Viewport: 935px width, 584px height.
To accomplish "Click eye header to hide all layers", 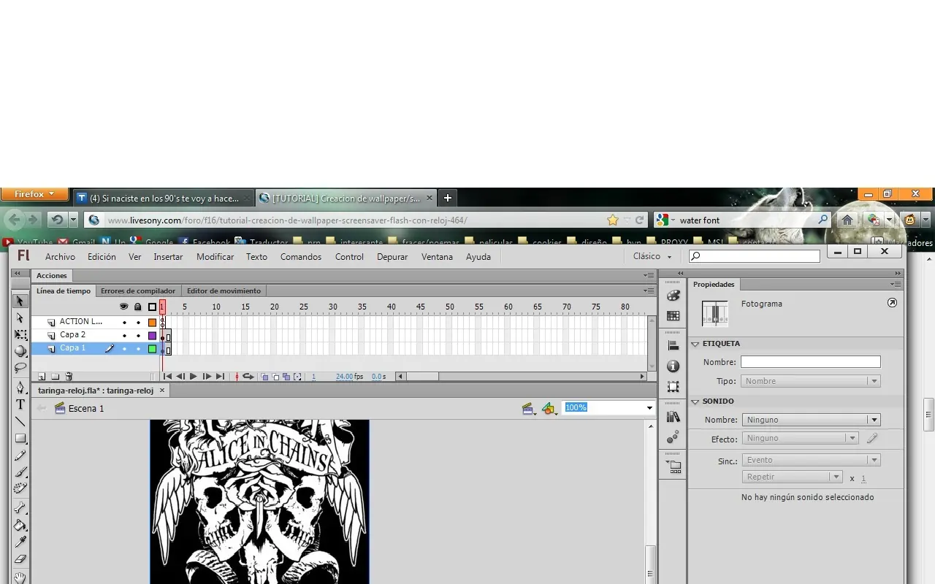I will point(123,307).
